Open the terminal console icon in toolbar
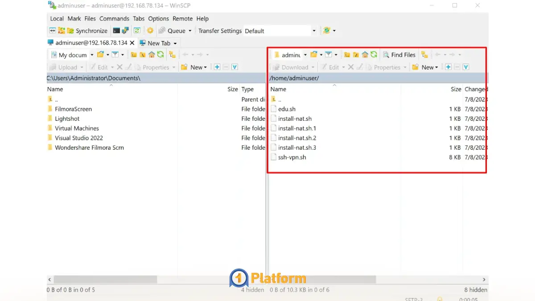 [x=116, y=31]
